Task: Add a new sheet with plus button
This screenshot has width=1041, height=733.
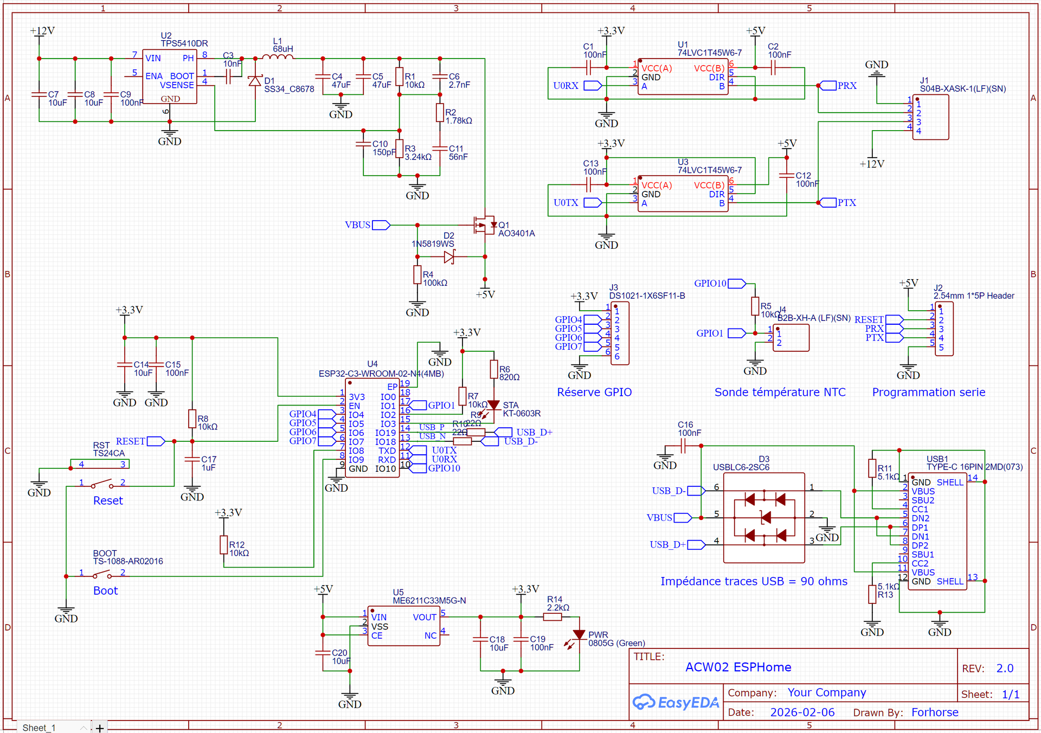Action: (x=99, y=728)
